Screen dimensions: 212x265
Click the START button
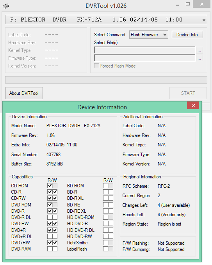pos(188,93)
